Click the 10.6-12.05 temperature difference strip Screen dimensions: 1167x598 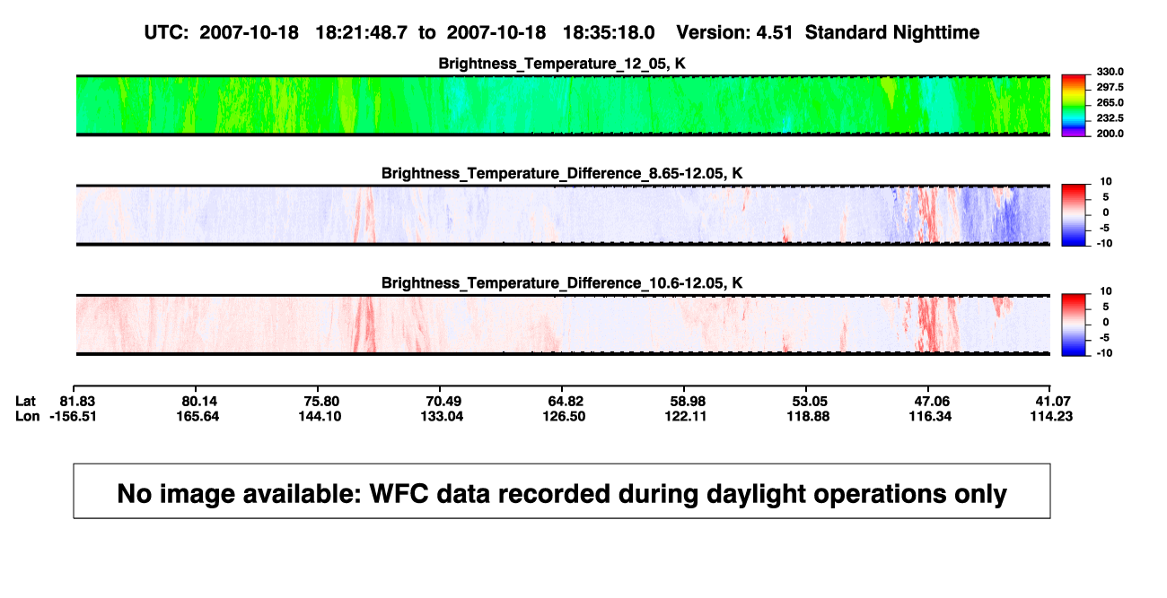563,324
